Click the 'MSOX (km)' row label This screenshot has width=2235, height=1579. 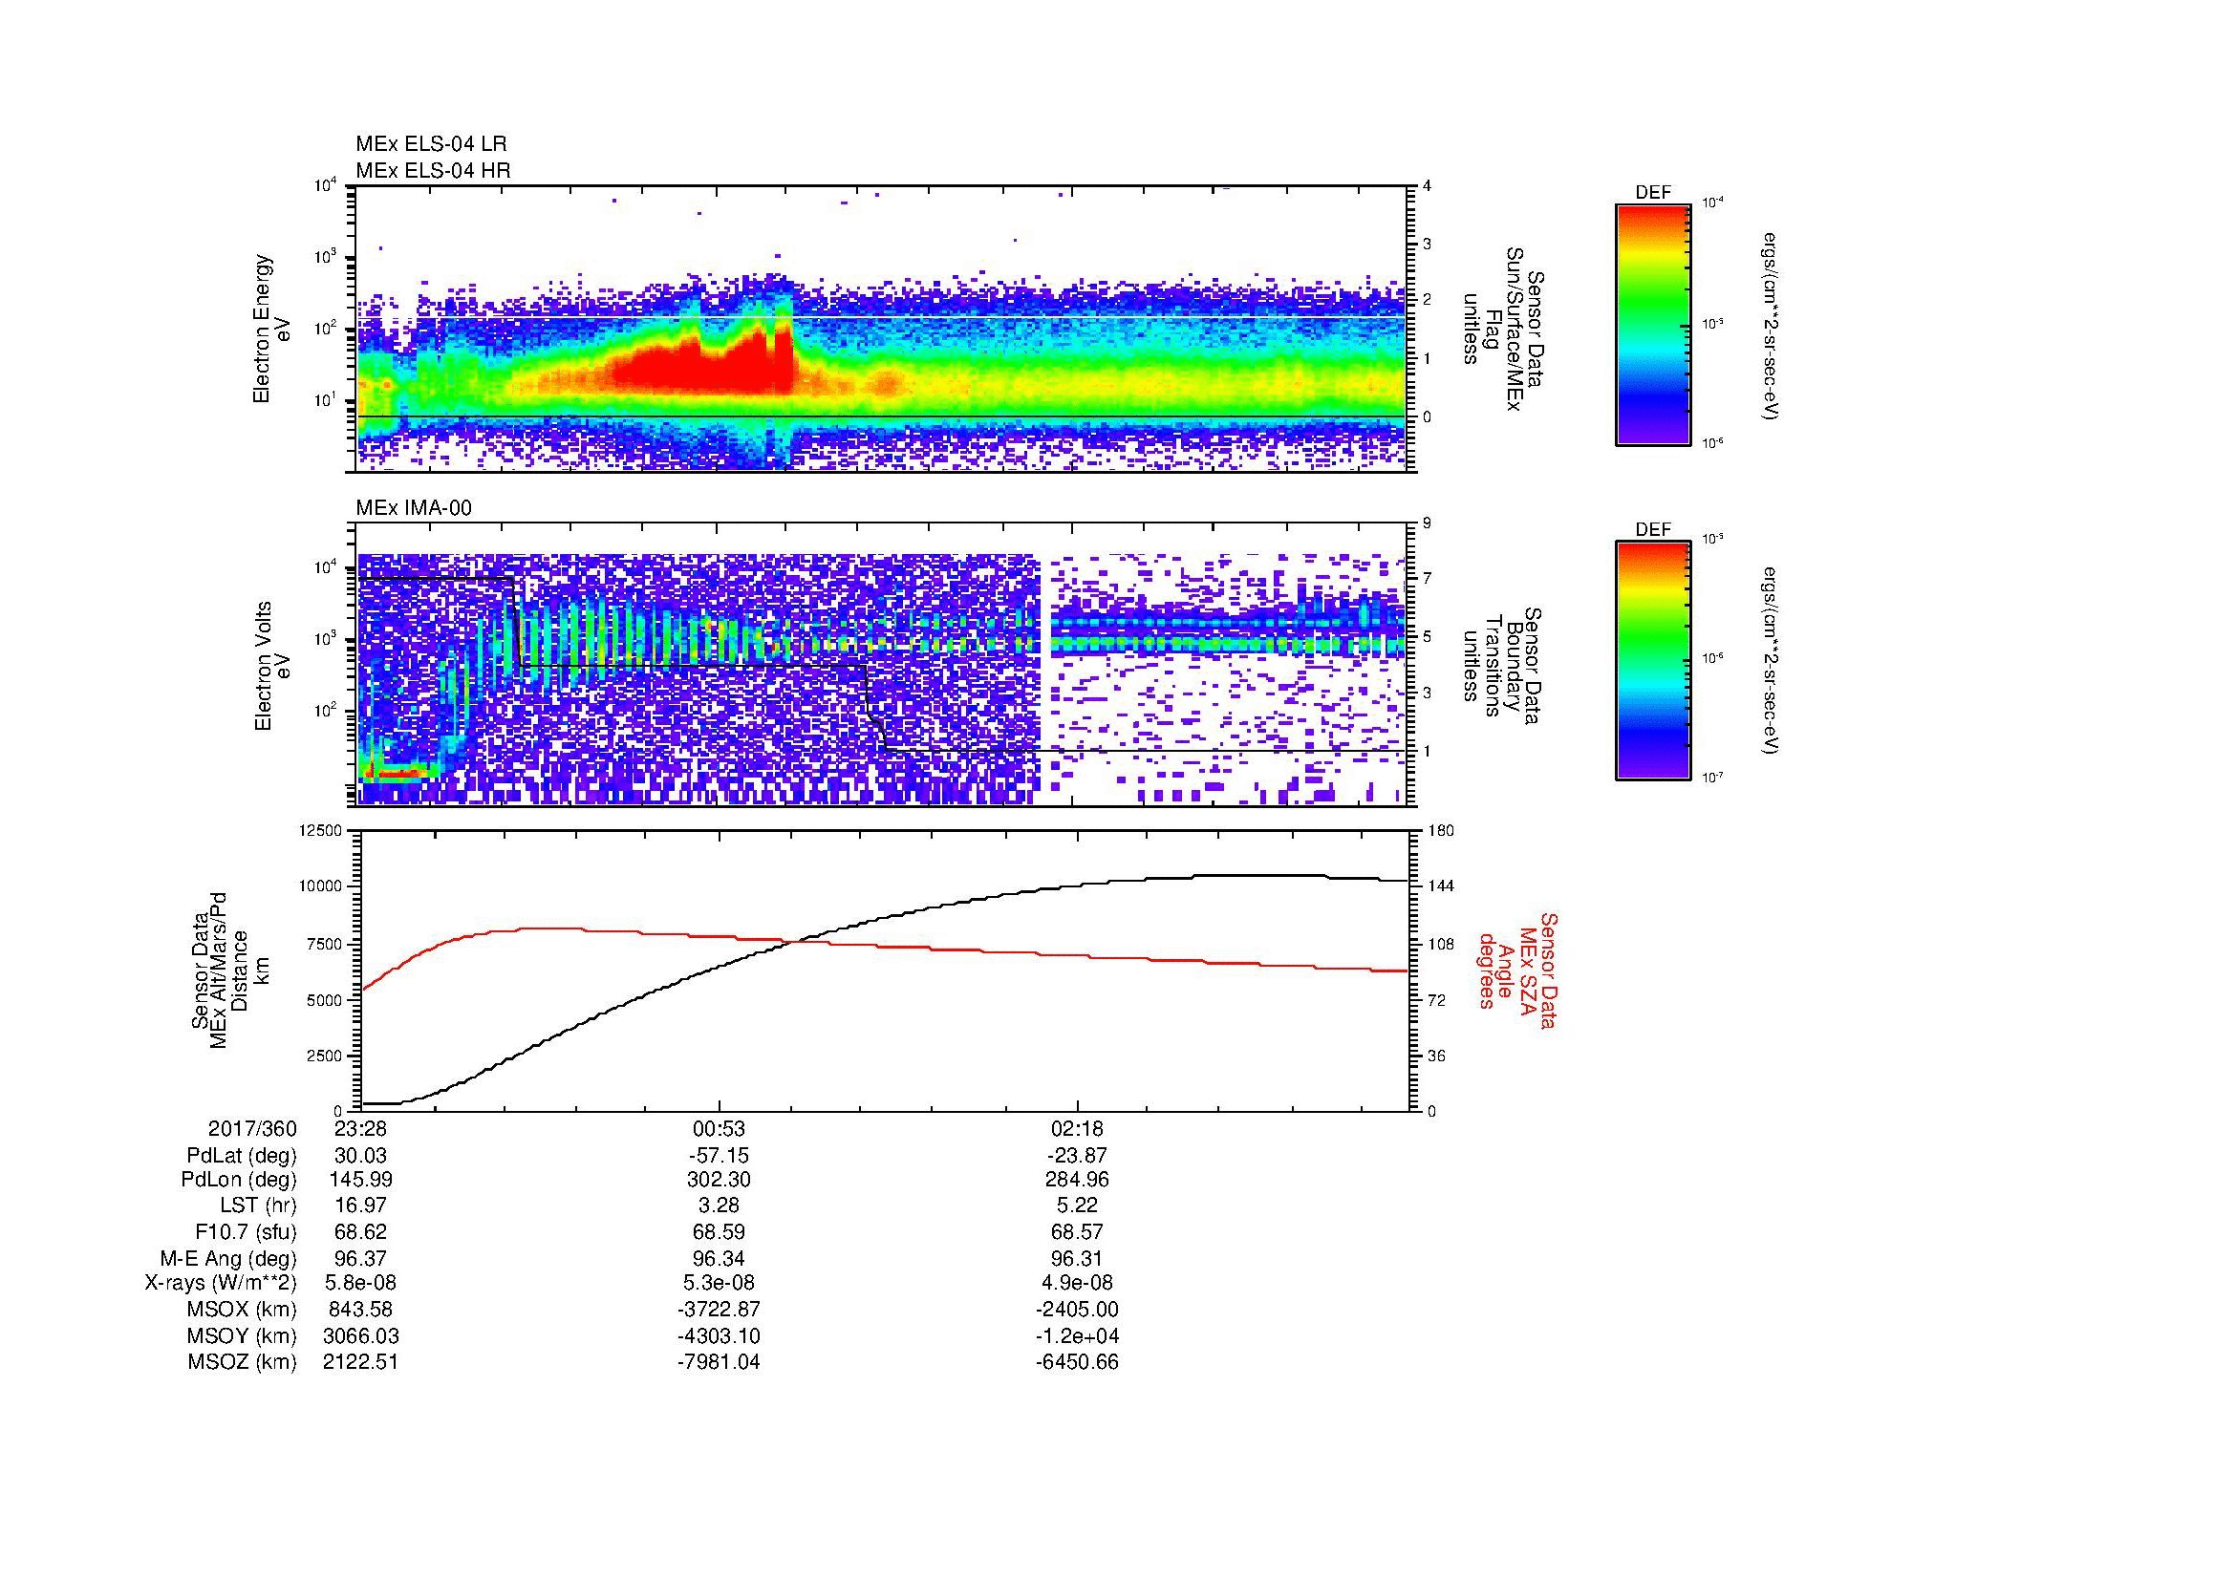click(242, 1310)
